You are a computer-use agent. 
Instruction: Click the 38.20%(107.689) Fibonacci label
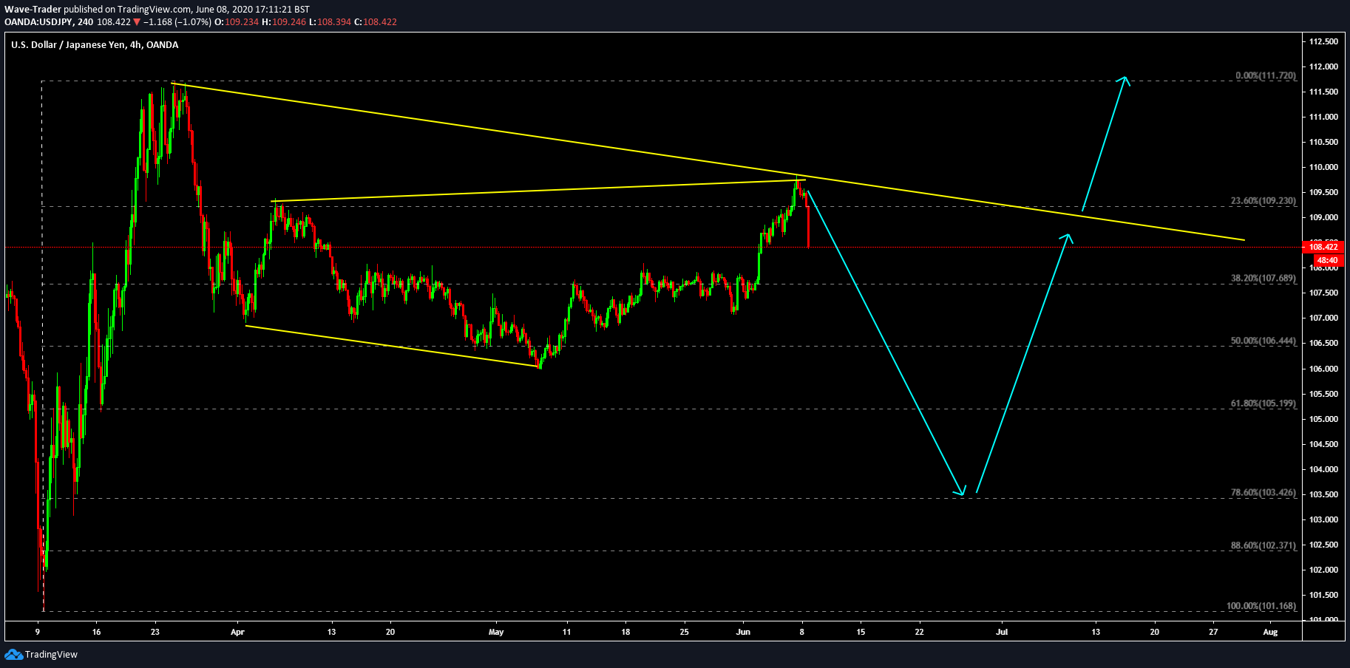point(1263,279)
